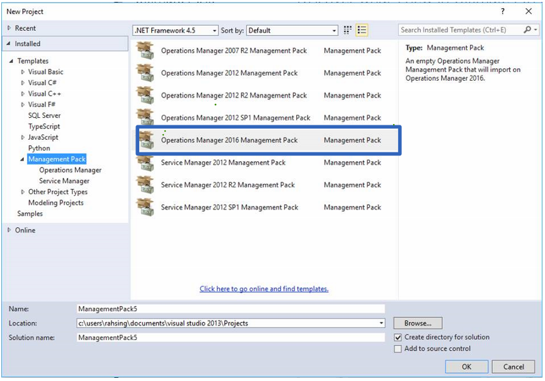Click the Operations Manager 2016 pack icon

point(146,140)
